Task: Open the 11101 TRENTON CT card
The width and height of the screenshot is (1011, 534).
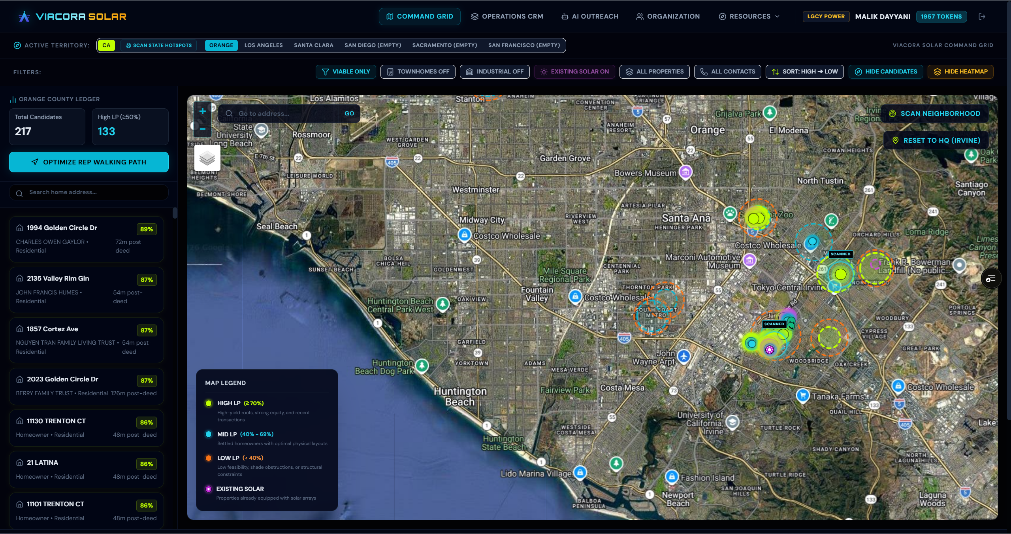Action: (87, 511)
